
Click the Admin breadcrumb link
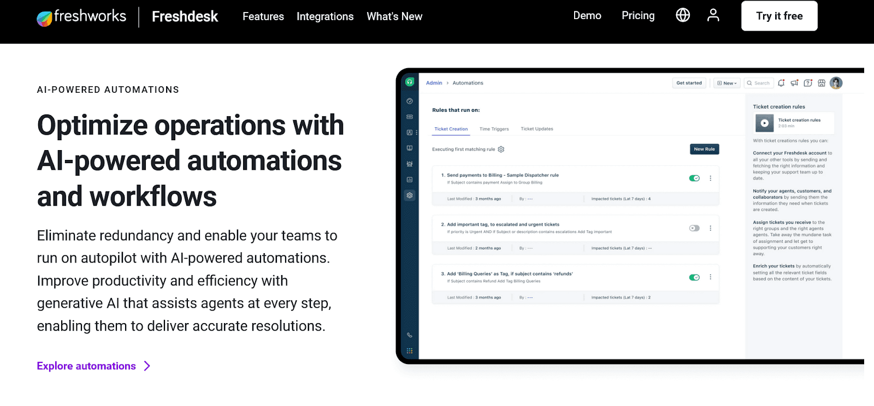click(434, 83)
